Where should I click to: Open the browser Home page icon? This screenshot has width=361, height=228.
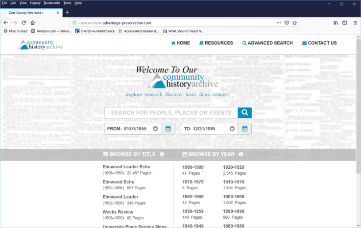click(x=33, y=23)
